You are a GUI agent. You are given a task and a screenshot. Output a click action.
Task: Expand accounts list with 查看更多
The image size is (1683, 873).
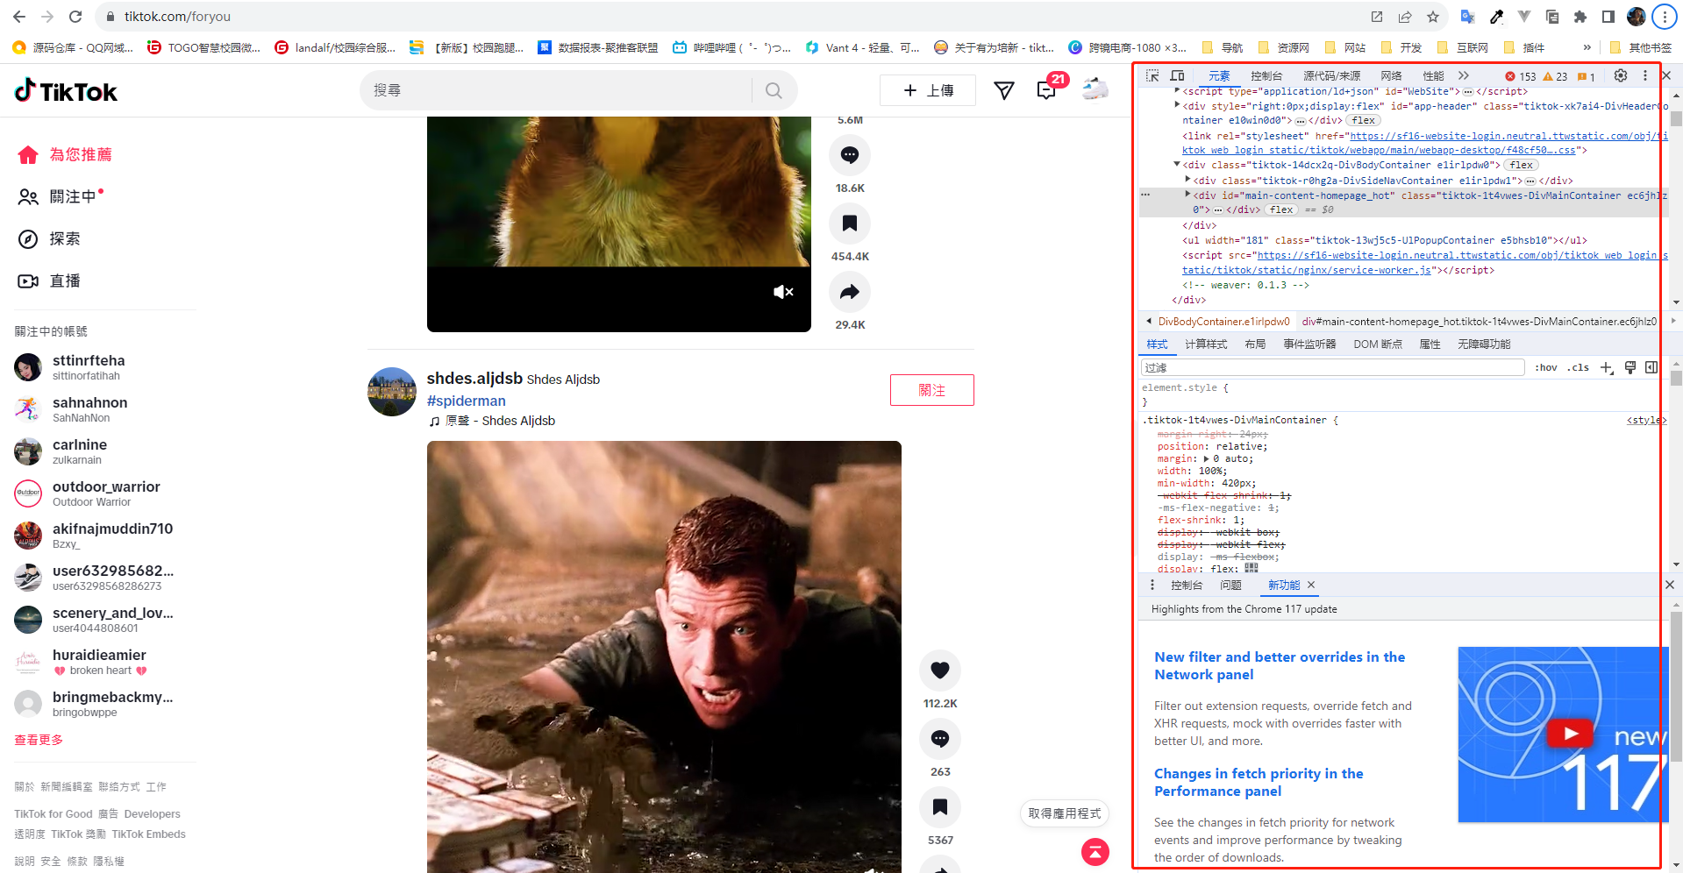[x=39, y=740]
